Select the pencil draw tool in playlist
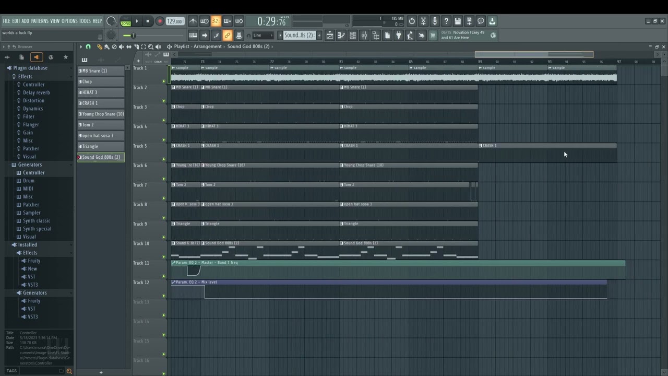This screenshot has height=376, width=668. [100, 47]
